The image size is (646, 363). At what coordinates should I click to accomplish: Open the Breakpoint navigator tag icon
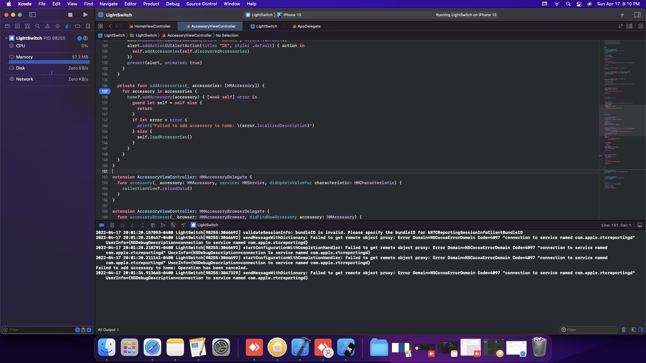78,26
